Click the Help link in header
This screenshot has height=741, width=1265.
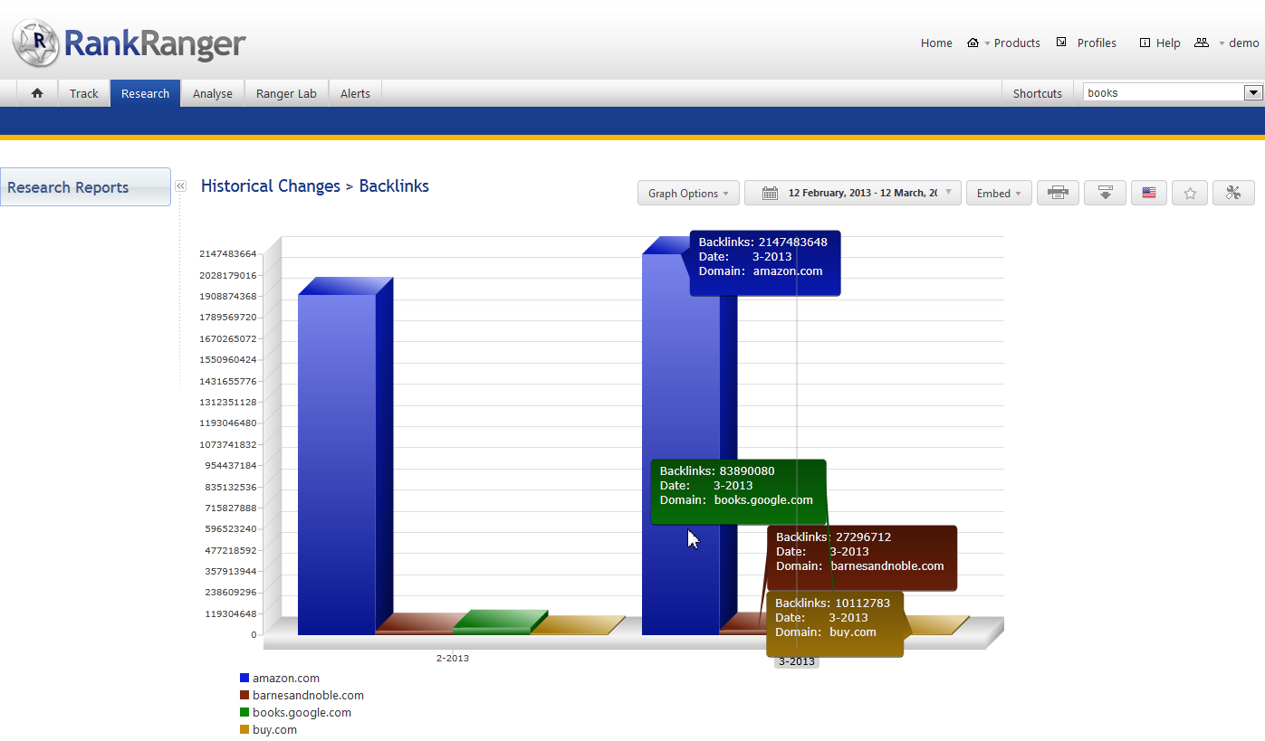(1168, 43)
